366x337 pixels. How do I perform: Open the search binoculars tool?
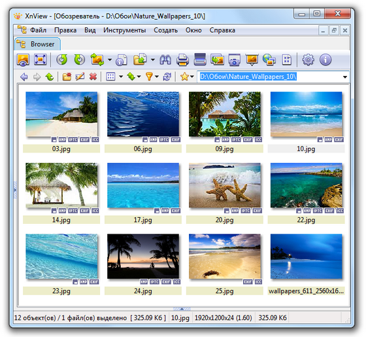[x=165, y=60]
